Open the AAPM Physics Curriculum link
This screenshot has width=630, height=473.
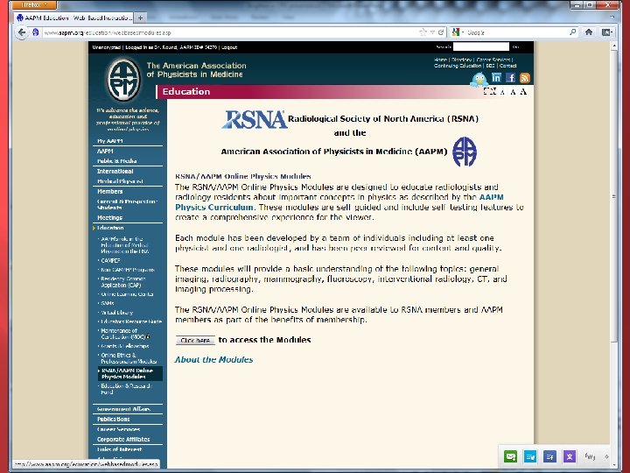(x=339, y=202)
